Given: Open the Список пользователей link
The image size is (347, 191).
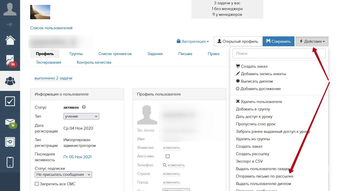Looking at the screenshot, I should [51, 28].
